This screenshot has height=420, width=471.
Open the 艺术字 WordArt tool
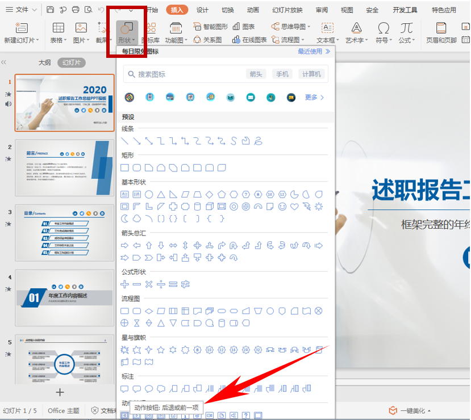356,33
